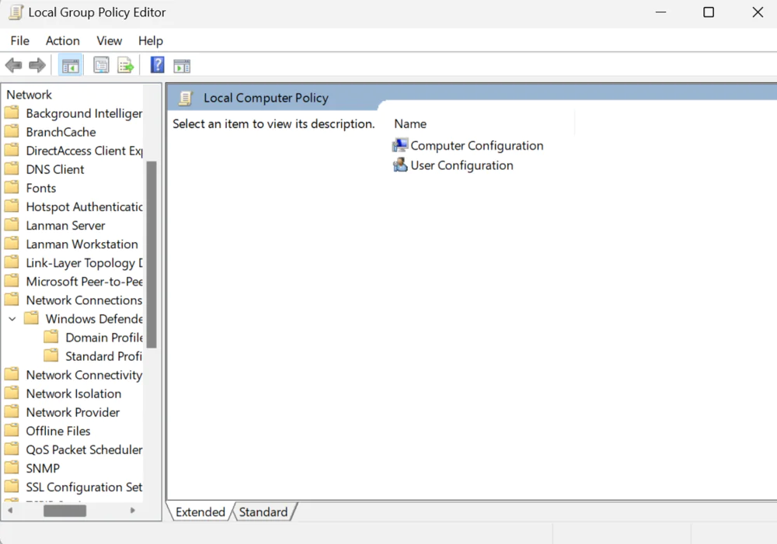Select Network Connectivity tree item
Screen dimensions: 777x544
coord(84,375)
